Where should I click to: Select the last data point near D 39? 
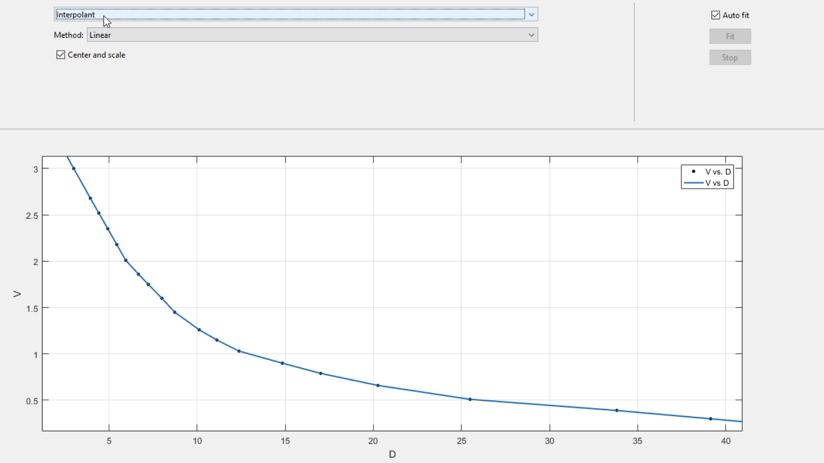point(710,419)
